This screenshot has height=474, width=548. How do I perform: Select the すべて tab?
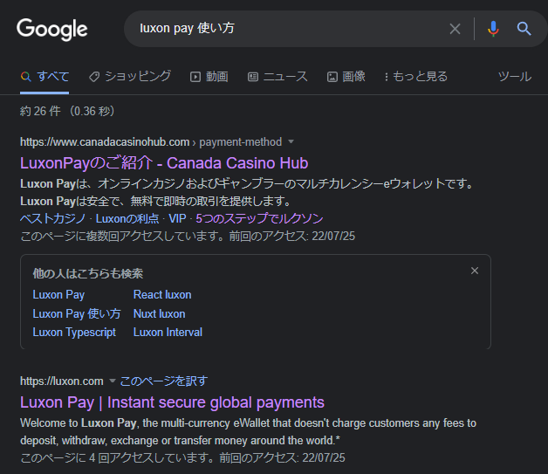[x=45, y=76]
